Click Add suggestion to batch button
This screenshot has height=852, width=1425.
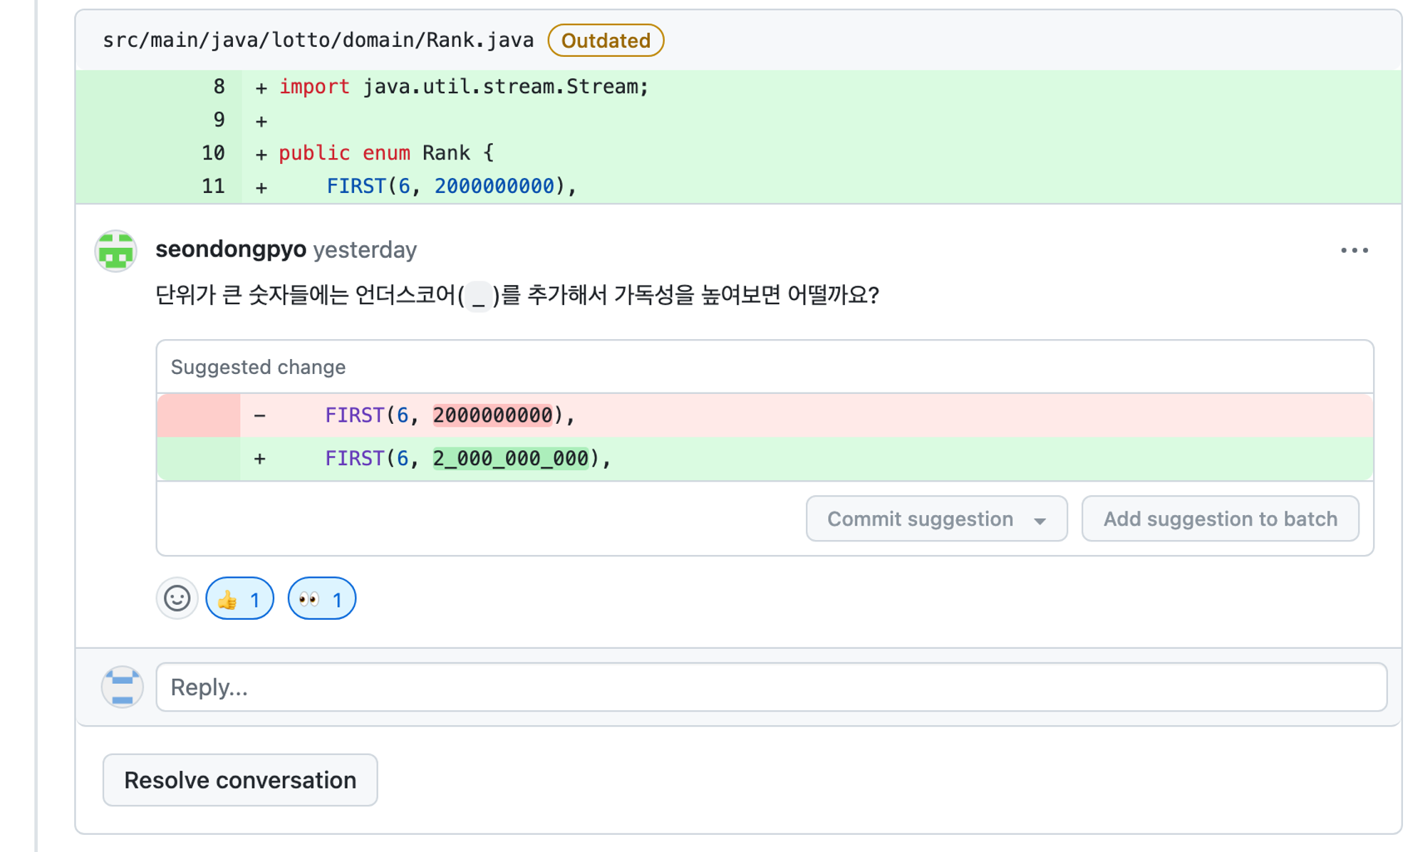(x=1220, y=519)
